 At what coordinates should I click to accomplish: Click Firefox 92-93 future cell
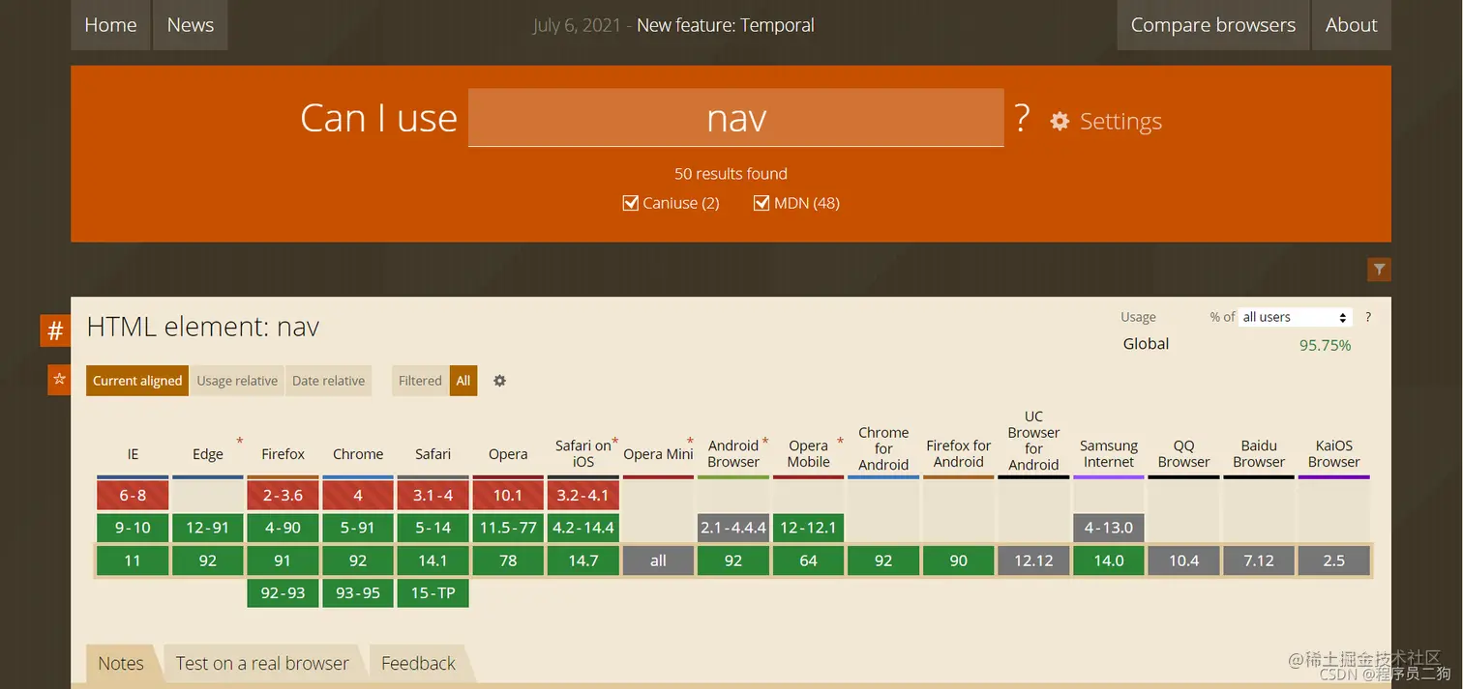pos(283,593)
